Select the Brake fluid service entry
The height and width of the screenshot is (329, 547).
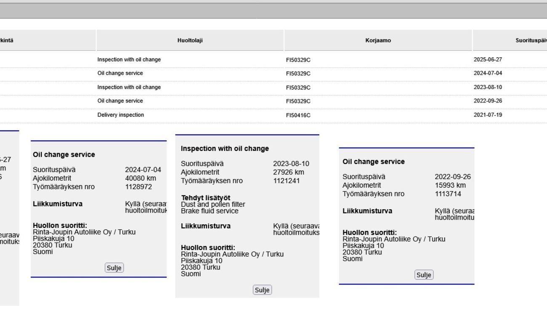pos(210,211)
